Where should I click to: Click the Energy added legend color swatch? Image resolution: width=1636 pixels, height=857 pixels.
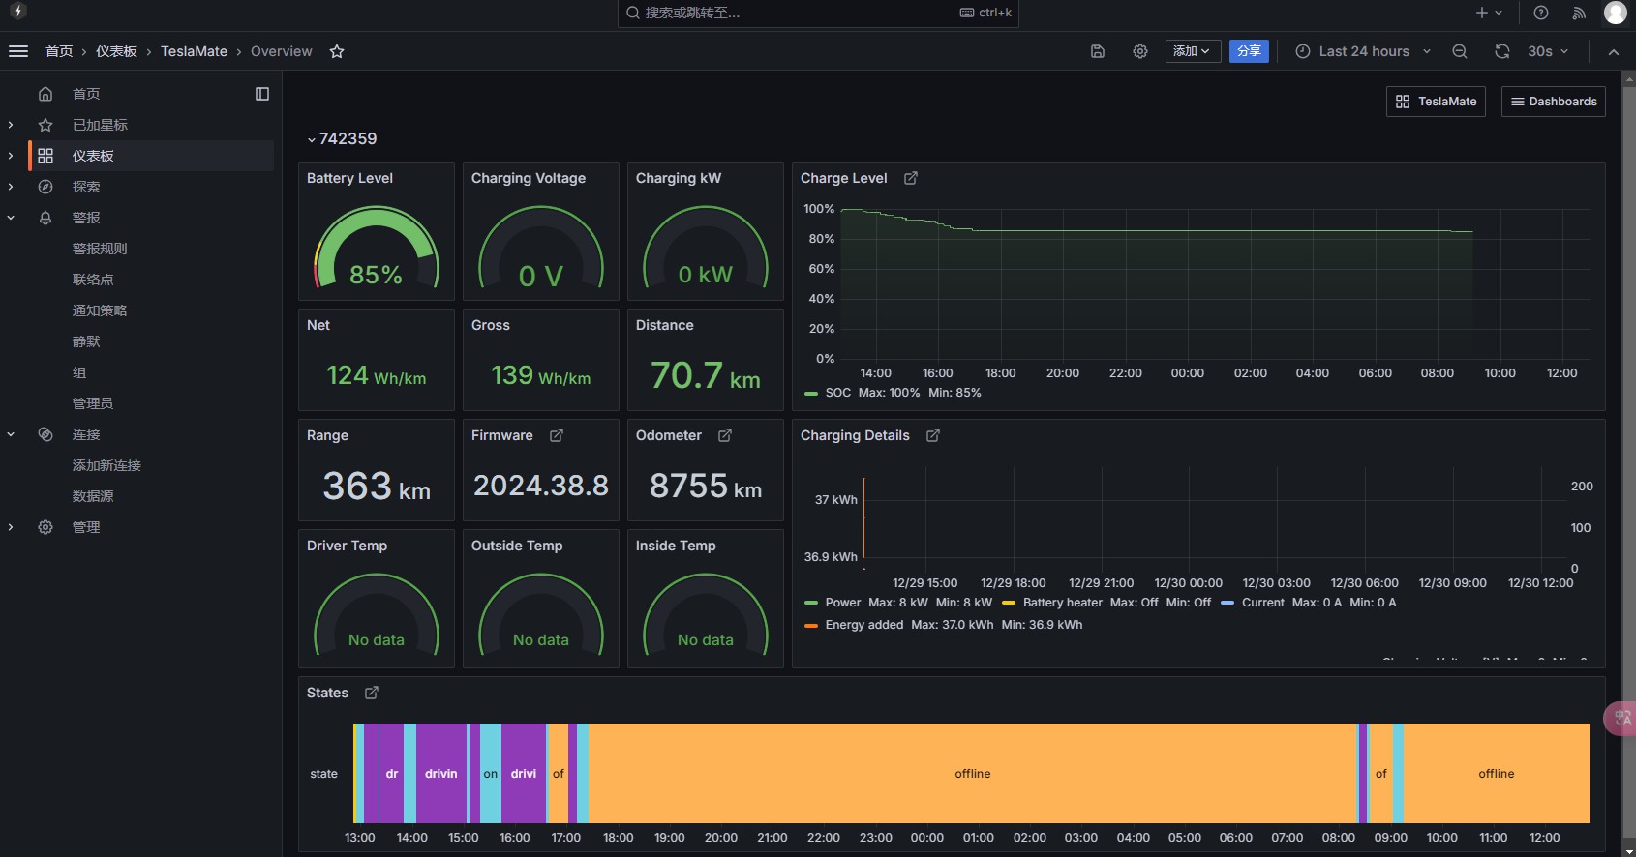[811, 625]
